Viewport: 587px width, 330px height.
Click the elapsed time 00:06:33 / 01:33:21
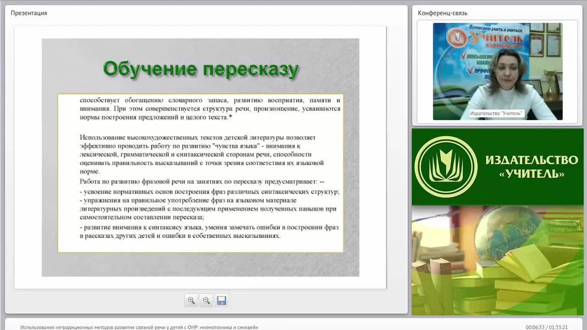coord(547,327)
